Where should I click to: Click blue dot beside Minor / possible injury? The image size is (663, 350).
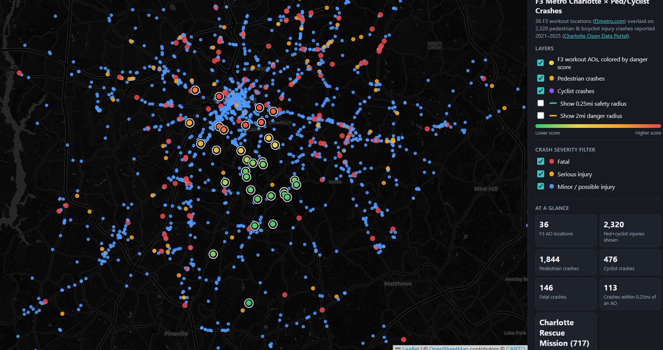pos(552,187)
